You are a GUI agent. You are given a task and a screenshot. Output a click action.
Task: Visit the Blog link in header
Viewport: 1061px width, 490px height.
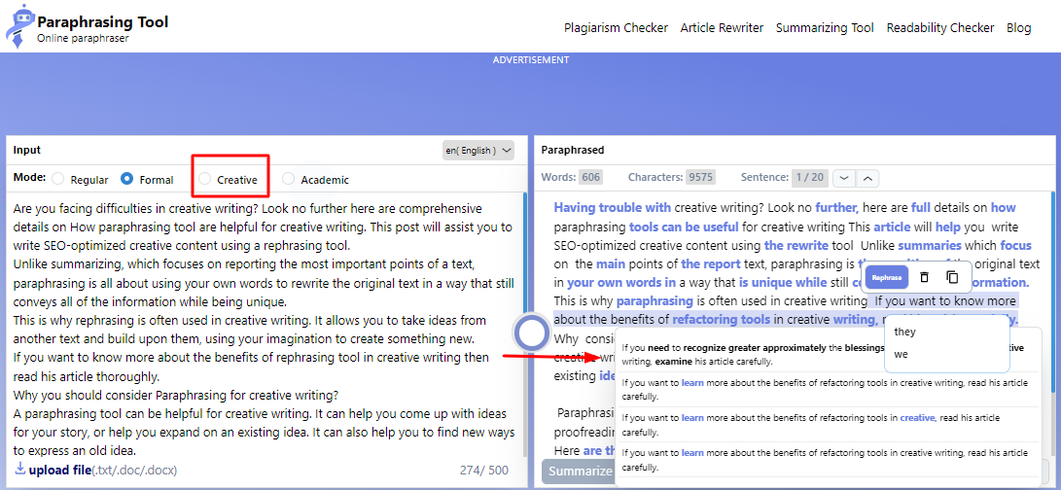click(1018, 28)
